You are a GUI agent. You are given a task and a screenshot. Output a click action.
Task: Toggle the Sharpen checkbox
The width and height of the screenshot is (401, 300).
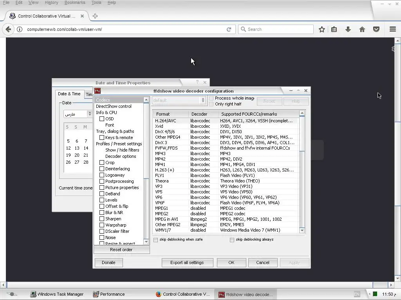[102, 219]
